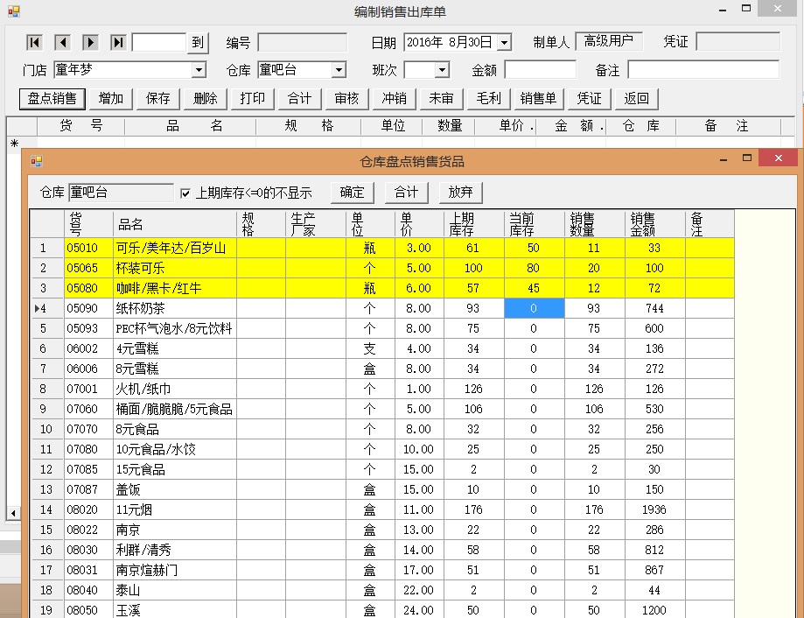
Task: Click the 当前库存 cell of PEC杯气泡水/8元饮料
Action: [535, 328]
